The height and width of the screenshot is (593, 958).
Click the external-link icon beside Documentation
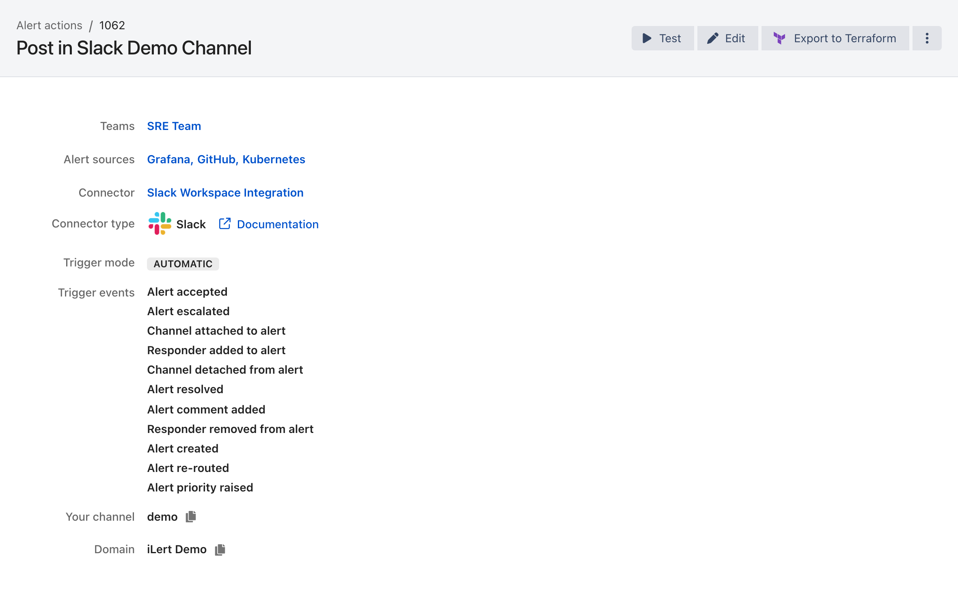225,224
